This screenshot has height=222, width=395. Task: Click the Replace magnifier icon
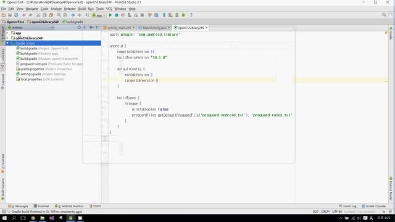65,15
